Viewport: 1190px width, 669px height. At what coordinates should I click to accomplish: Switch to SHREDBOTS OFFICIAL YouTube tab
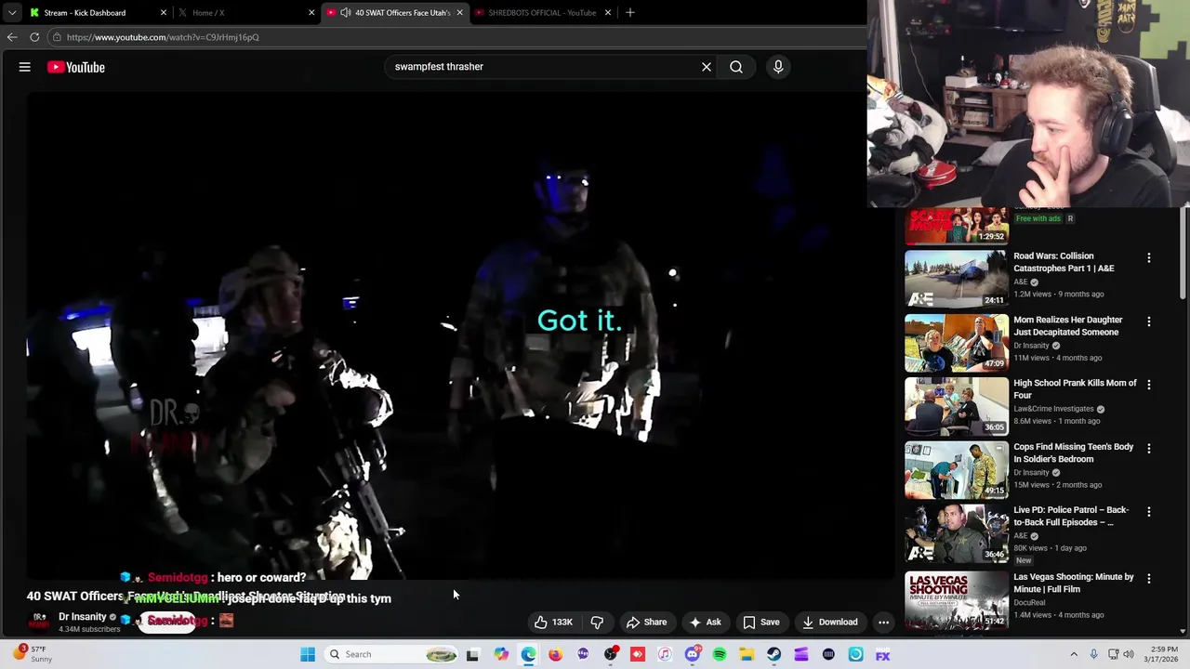542,13
